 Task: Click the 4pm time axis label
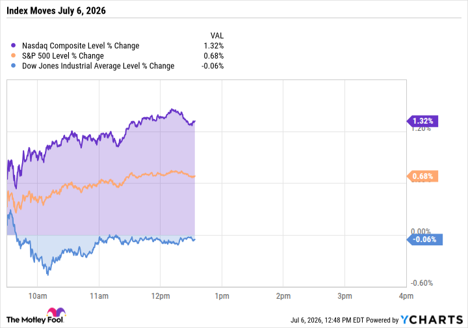pos(406,296)
